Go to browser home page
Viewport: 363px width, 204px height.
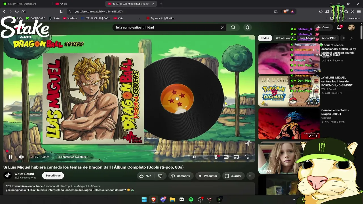24,12
